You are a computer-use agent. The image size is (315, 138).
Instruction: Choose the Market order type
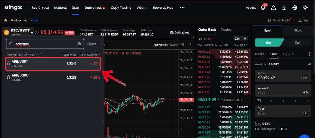click(x=260, y=54)
